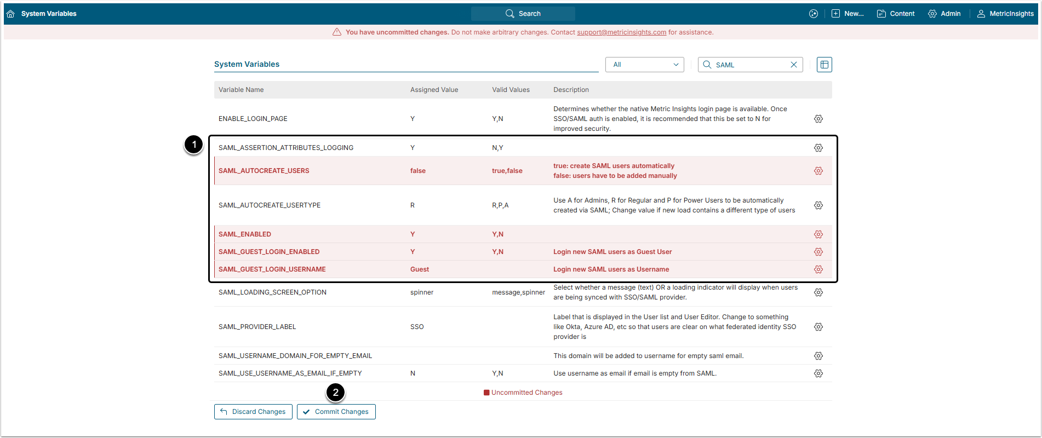Open the MetricInsights user menu
The height and width of the screenshot is (438, 1042).
1005,14
